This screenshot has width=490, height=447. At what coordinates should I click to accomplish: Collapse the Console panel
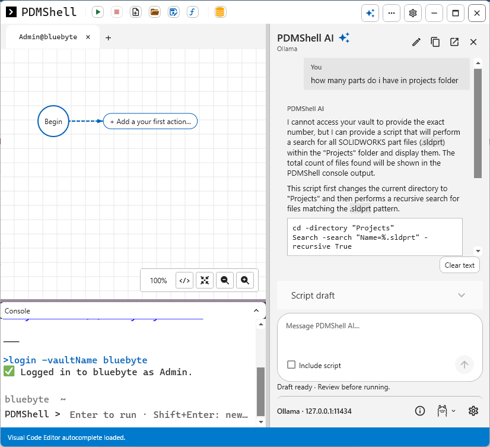click(256, 310)
